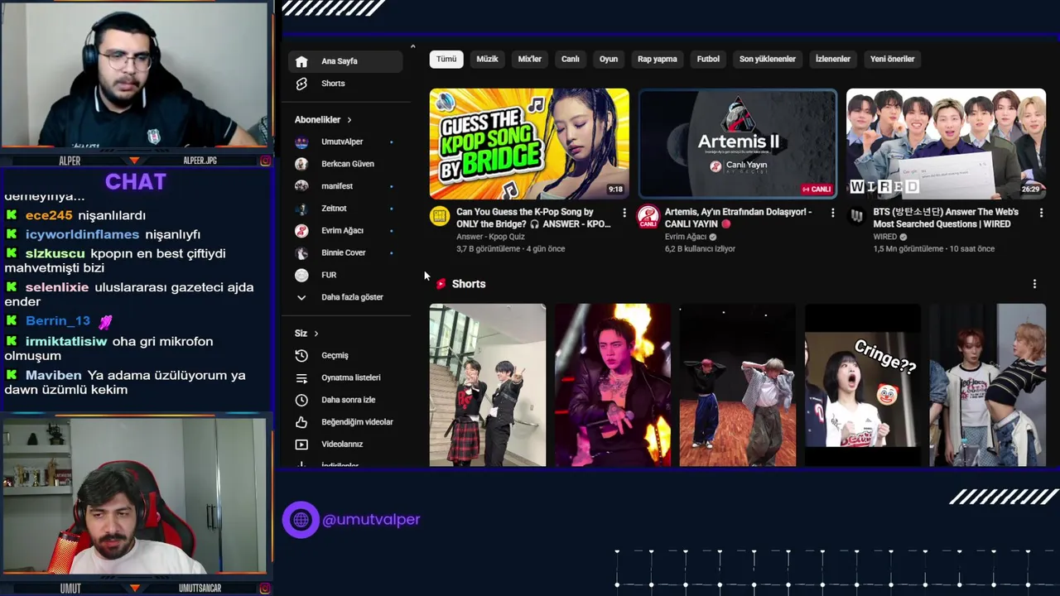Play the WIRED BTS video thumbnail
The image size is (1060, 596).
tap(946, 144)
